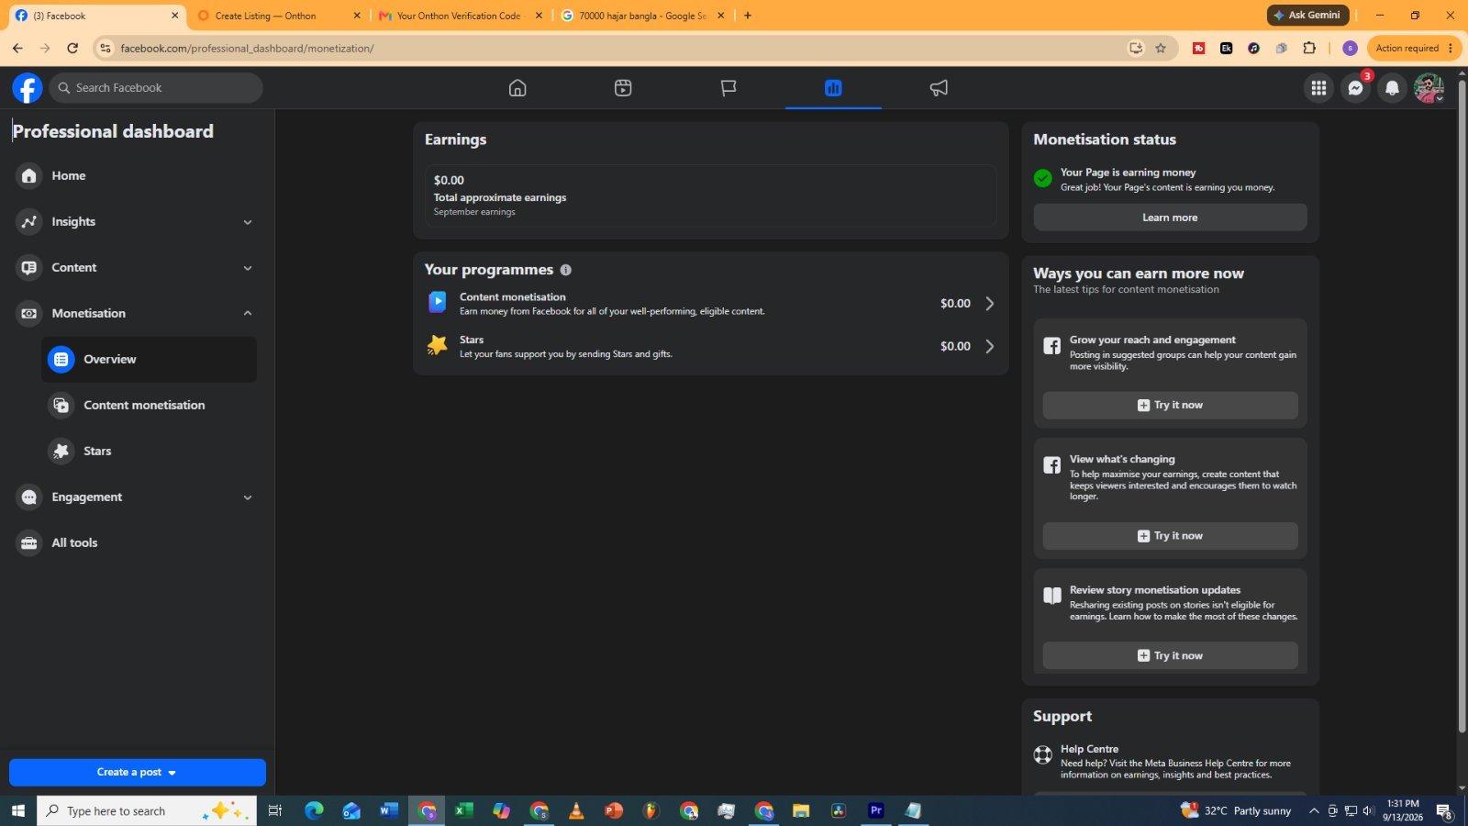Switch to Create Listing — Onthon tab
Viewport: 1468px width, 826px height.
(279, 16)
